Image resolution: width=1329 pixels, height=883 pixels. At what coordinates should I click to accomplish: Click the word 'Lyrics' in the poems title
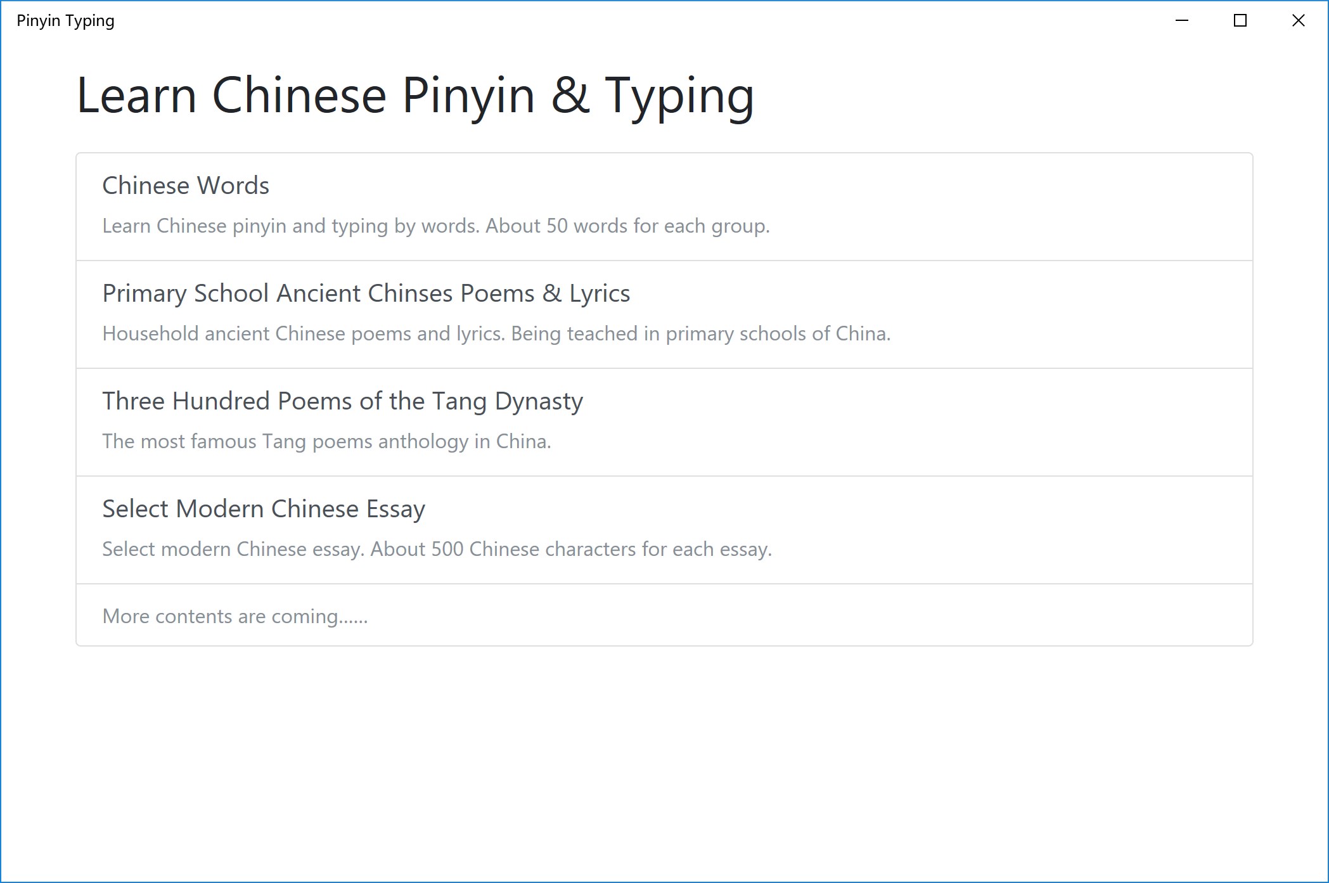600,293
